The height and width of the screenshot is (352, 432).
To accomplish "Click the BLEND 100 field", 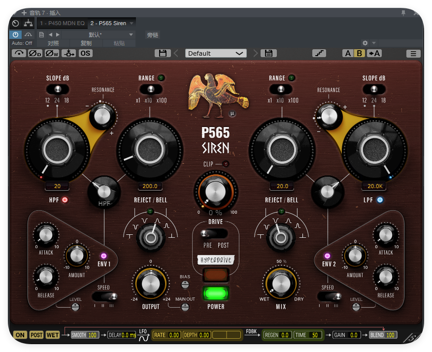I will pos(382,335).
